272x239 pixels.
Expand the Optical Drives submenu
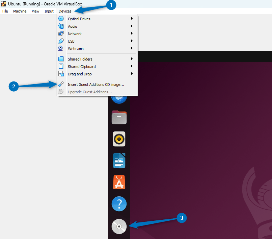132,19
